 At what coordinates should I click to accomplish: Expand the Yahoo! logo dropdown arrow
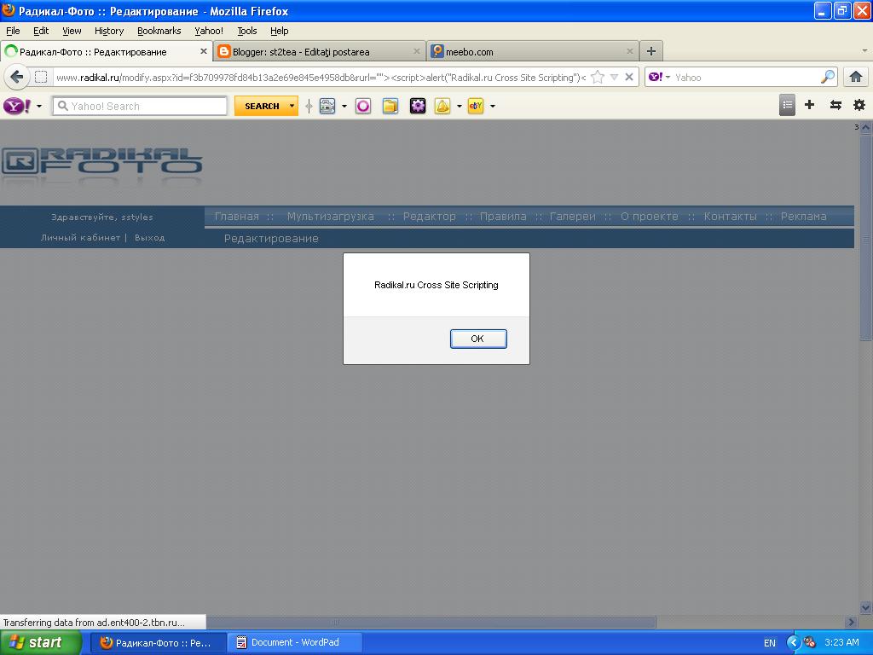39,106
